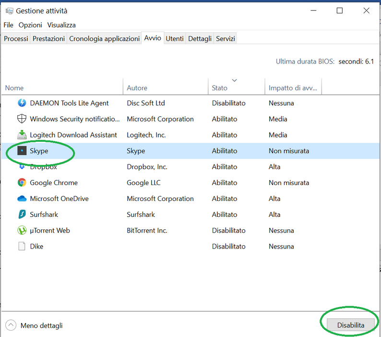Switch to the Servizi tab
Image resolution: width=381 pixels, height=337 pixels.
225,38
